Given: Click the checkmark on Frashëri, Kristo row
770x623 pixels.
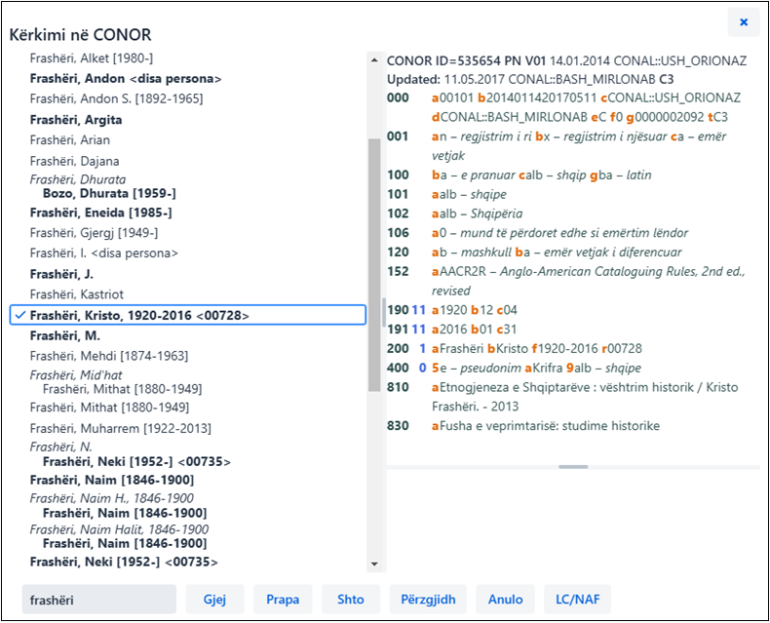Looking at the screenshot, I should click(x=19, y=315).
